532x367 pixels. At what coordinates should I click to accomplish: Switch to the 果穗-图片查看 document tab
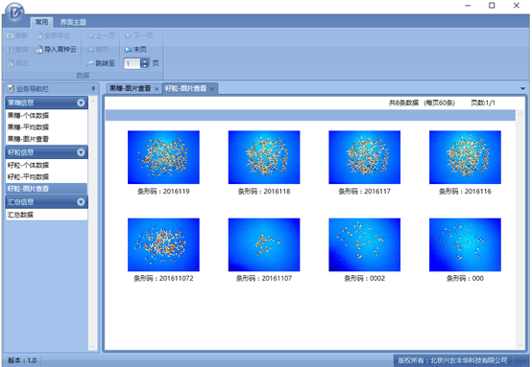coord(130,89)
